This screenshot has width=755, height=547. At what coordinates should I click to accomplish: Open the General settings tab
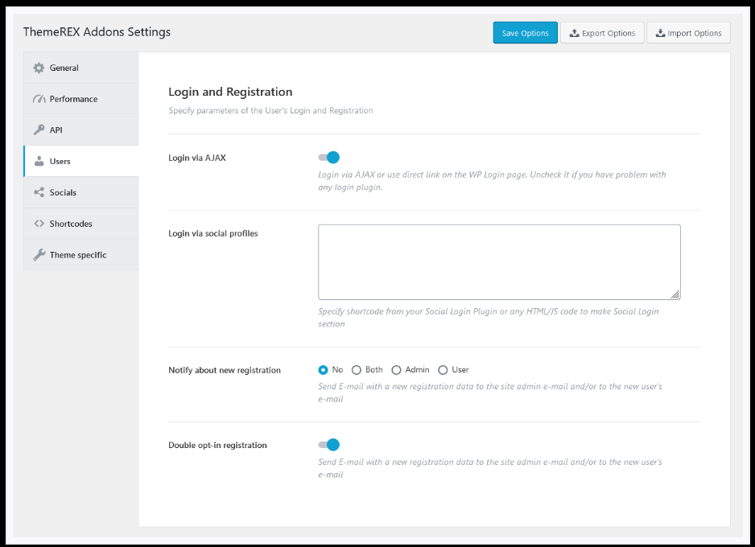click(x=80, y=68)
